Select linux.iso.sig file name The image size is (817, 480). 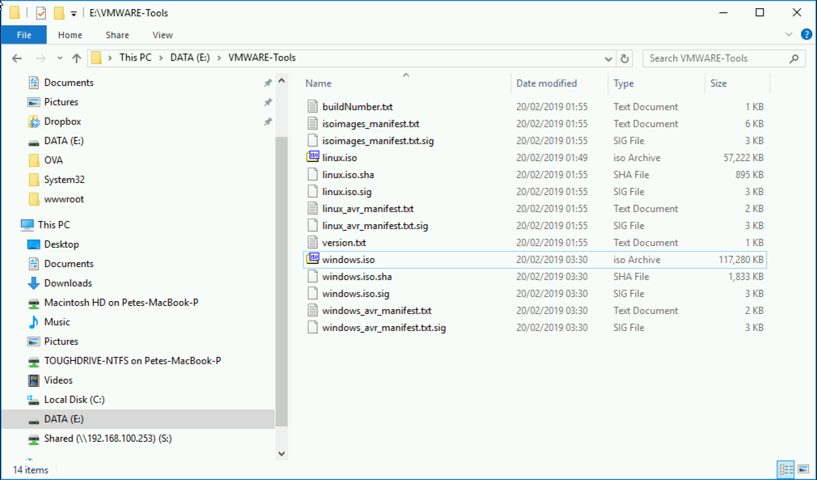tap(347, 192)
